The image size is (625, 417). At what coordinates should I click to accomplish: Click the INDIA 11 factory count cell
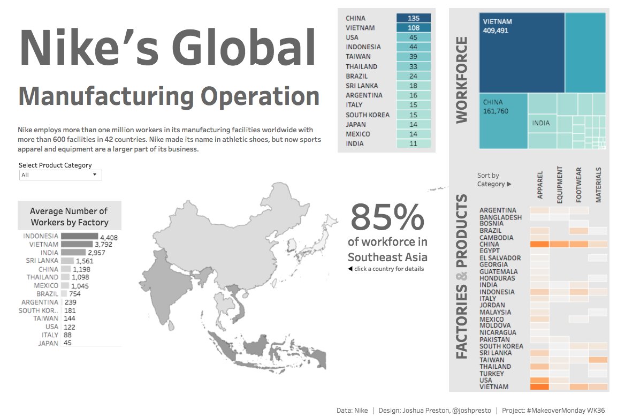click(x=413, y=143)
